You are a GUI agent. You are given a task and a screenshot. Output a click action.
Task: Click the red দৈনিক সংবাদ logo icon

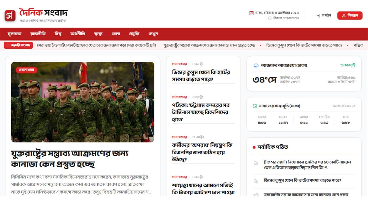coord(10,16)
